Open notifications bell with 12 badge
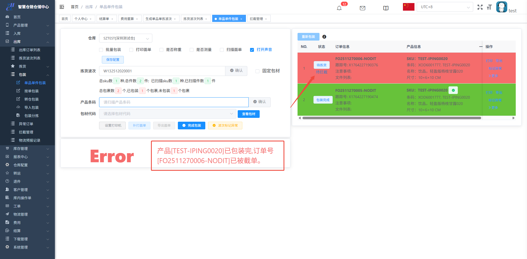 point(339,8)
